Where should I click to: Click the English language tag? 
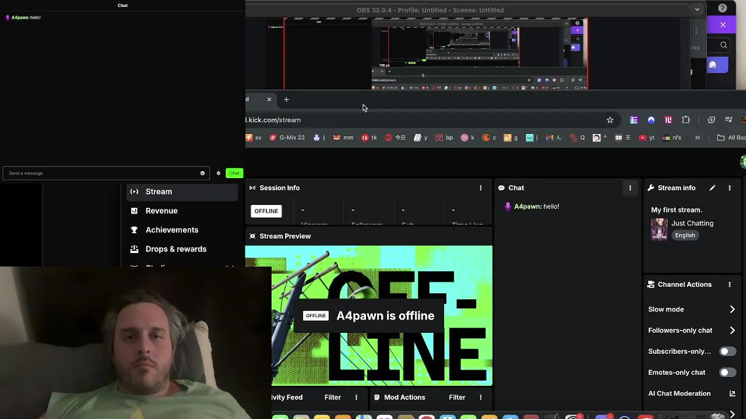[685, 235]
